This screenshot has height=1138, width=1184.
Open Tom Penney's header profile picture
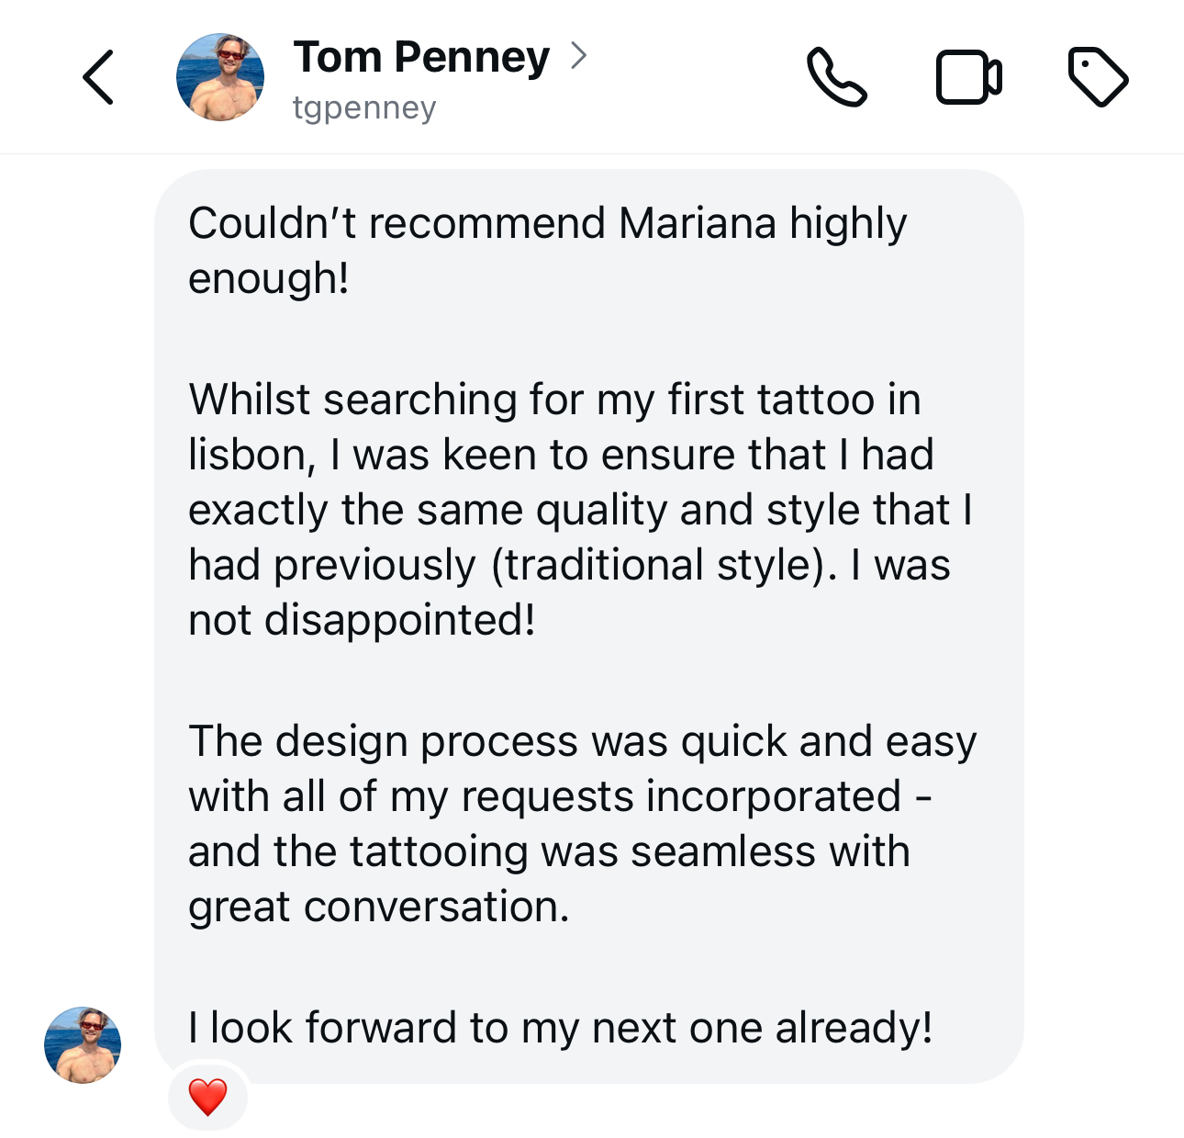[220, 77]
